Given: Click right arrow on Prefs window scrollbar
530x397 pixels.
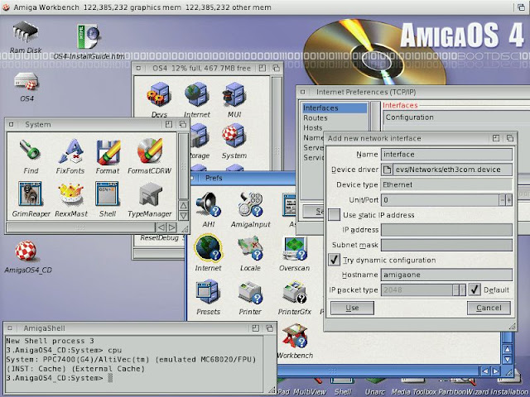Looking at the screenshot, I should coord(495,371).
